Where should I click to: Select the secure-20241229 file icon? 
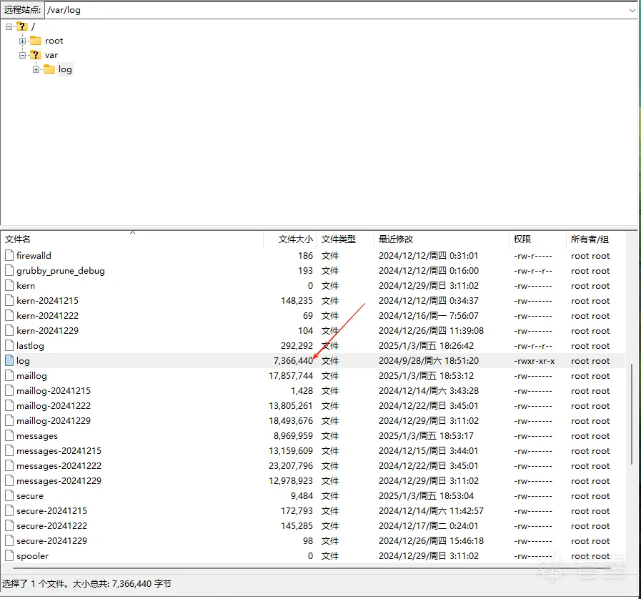pyautogui.click(x=9, y=540)
